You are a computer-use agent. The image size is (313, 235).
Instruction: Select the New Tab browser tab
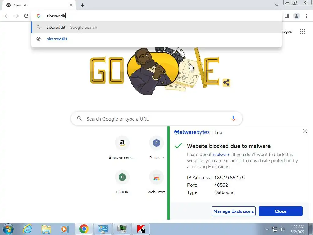point(39,5)
